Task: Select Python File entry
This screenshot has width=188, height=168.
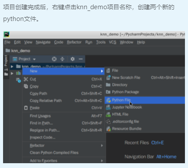Action: [x=145, y=100]
